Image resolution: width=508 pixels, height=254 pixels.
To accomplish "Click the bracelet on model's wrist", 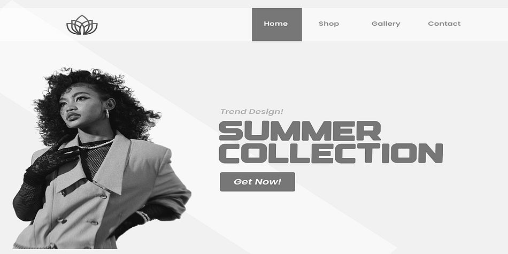I will coord(143,216).
